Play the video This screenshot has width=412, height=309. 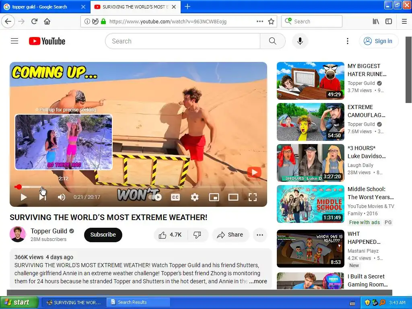[24, 197]
